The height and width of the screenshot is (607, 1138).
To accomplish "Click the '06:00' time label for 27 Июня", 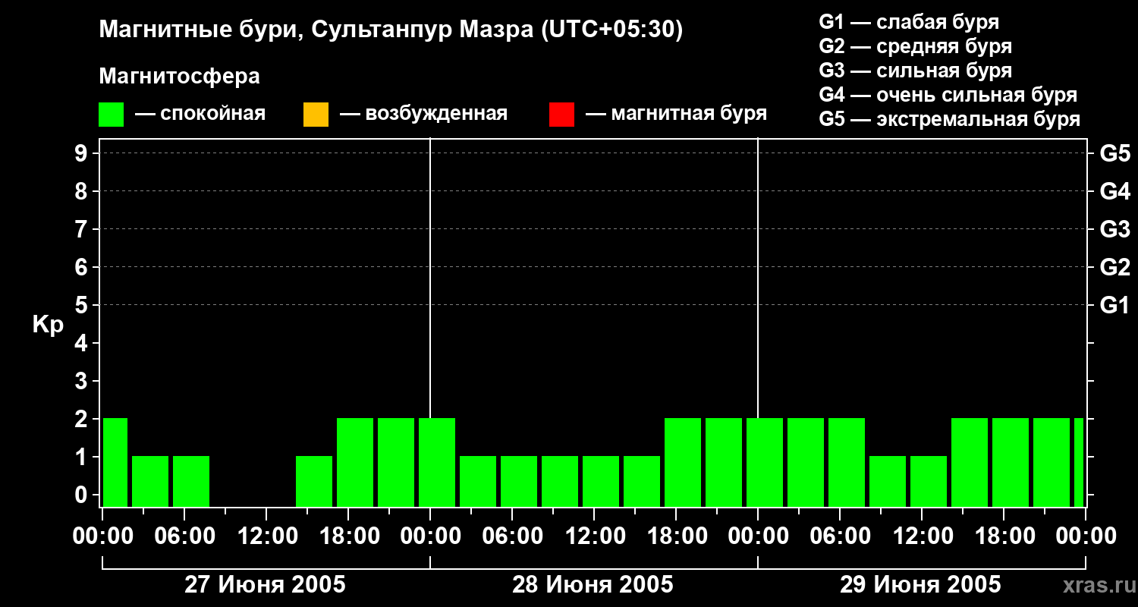I will click(x=184, y=536).
